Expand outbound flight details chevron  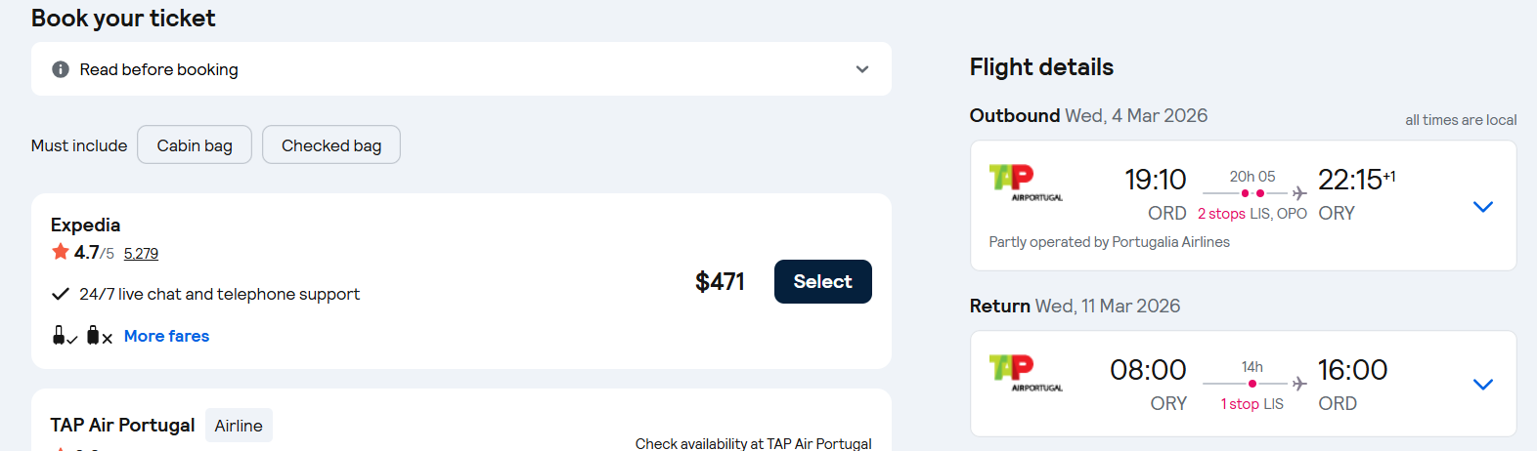click(1482, 207)
